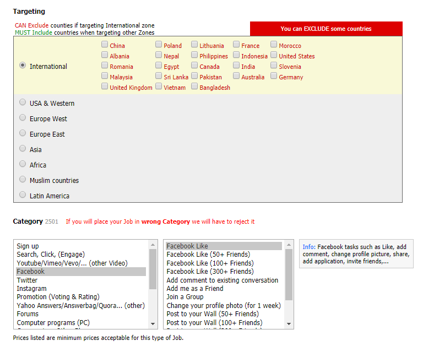This screenshot has height=346, width=423.
Task: Choose the Europe West zone
Action: (x=23, y=117)
